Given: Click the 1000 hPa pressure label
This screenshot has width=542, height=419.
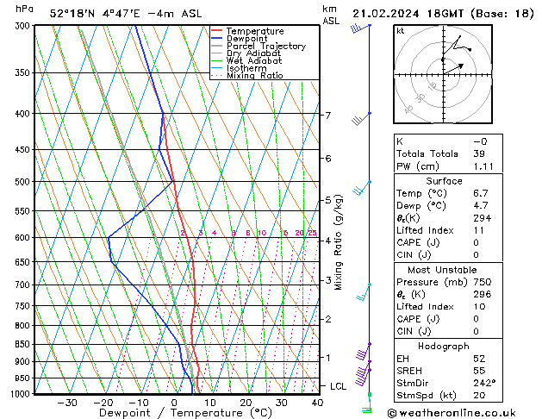Looking at the screenshot, I should (22, 394).
